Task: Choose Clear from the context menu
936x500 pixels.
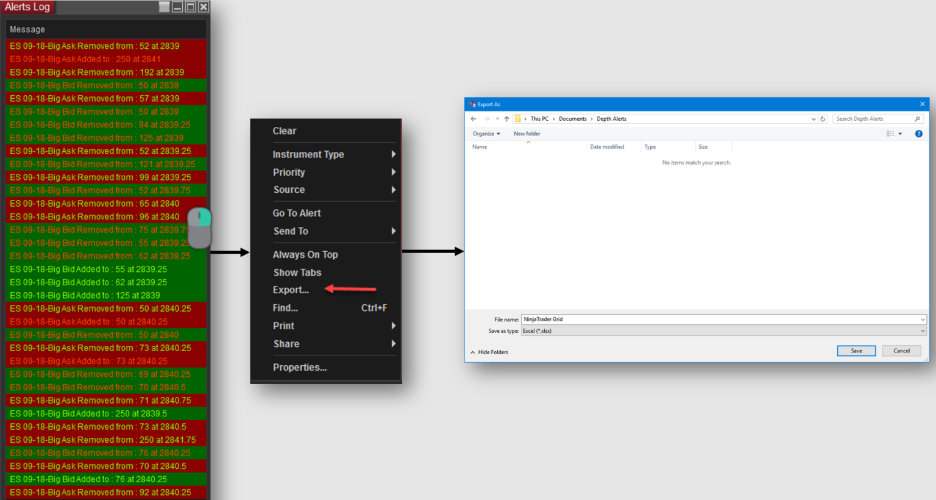Action: click(285, 130)
